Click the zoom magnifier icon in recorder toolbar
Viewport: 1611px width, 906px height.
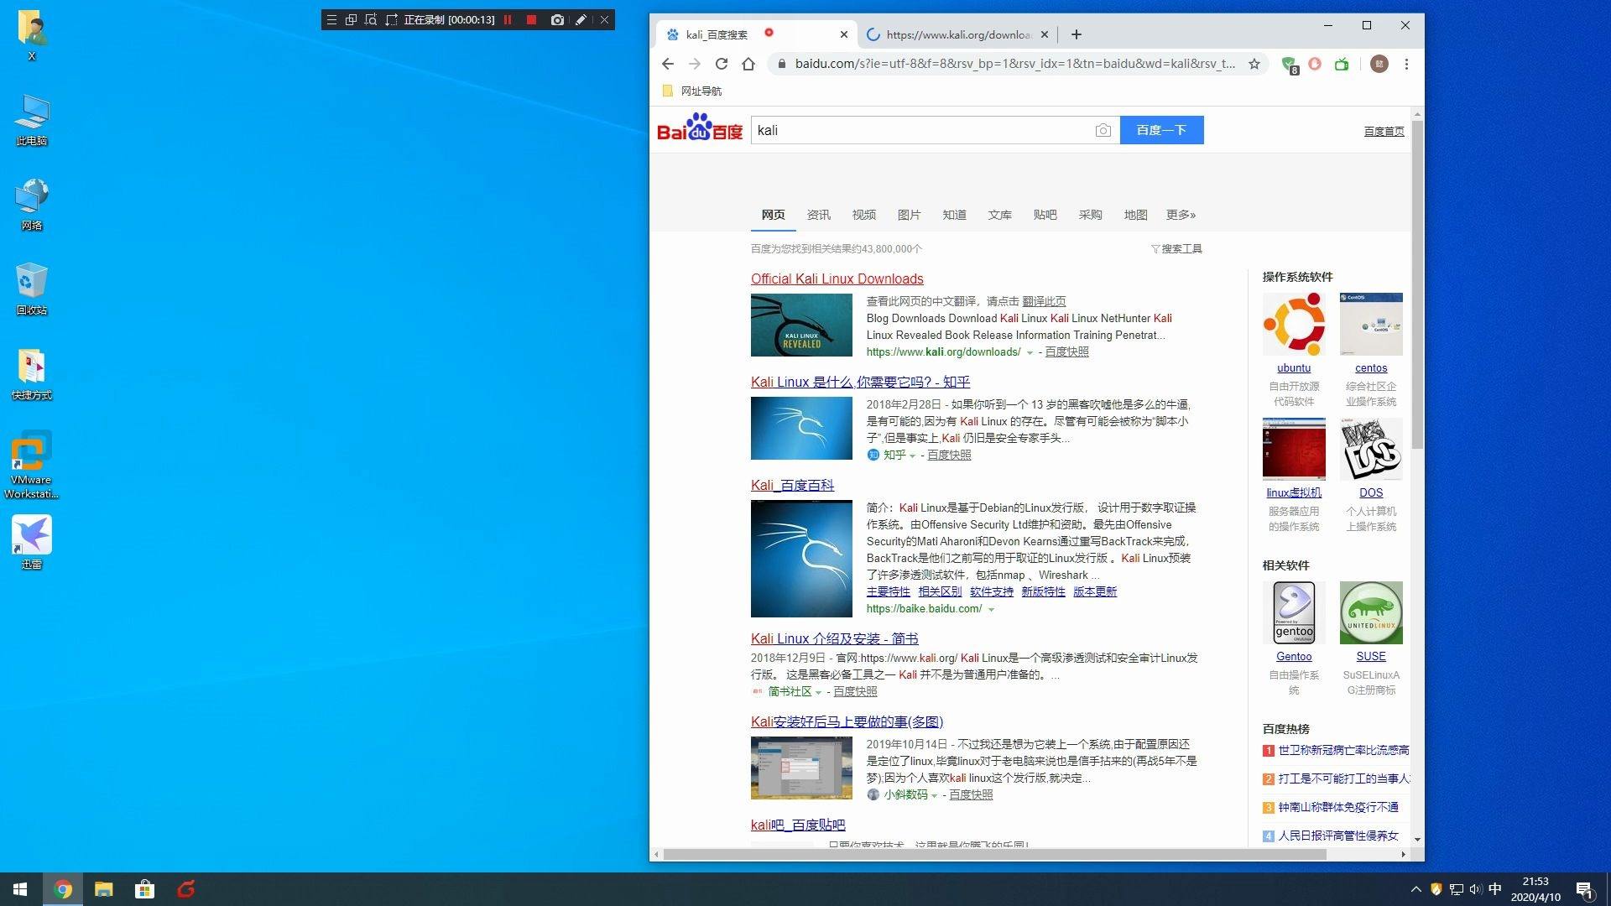point(371,19)
